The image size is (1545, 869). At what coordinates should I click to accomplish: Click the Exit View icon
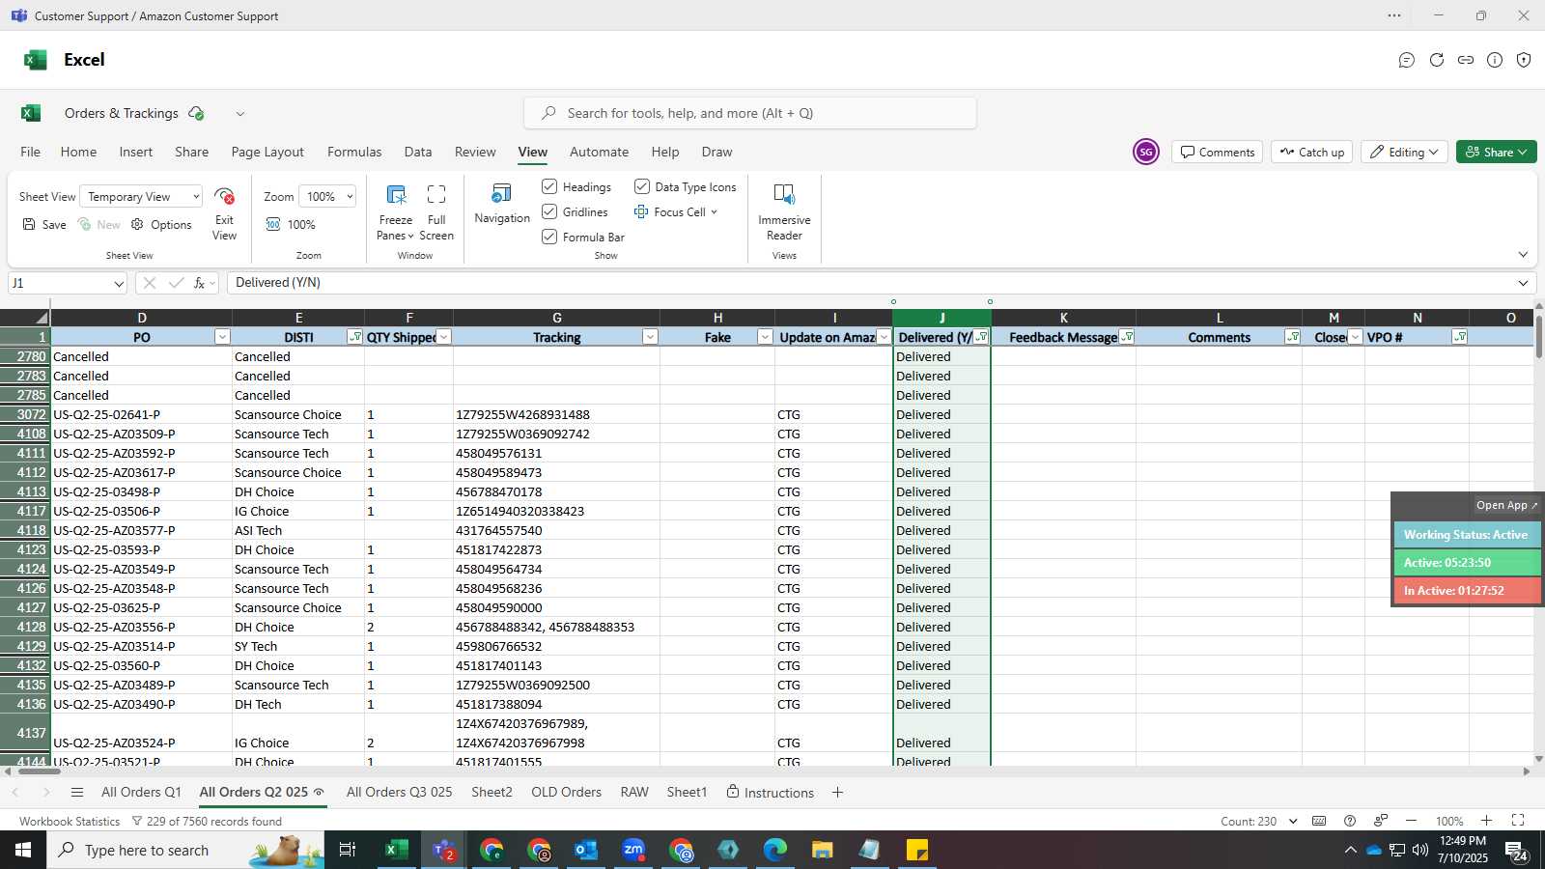click(224, 197)
